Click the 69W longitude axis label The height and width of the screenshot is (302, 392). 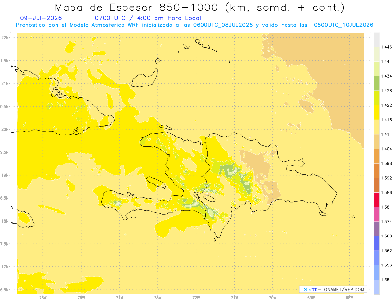pos(311,297)
